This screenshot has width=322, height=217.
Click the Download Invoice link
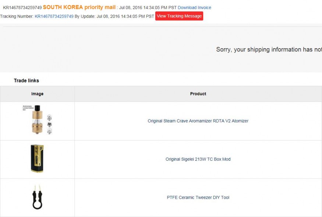194,8
